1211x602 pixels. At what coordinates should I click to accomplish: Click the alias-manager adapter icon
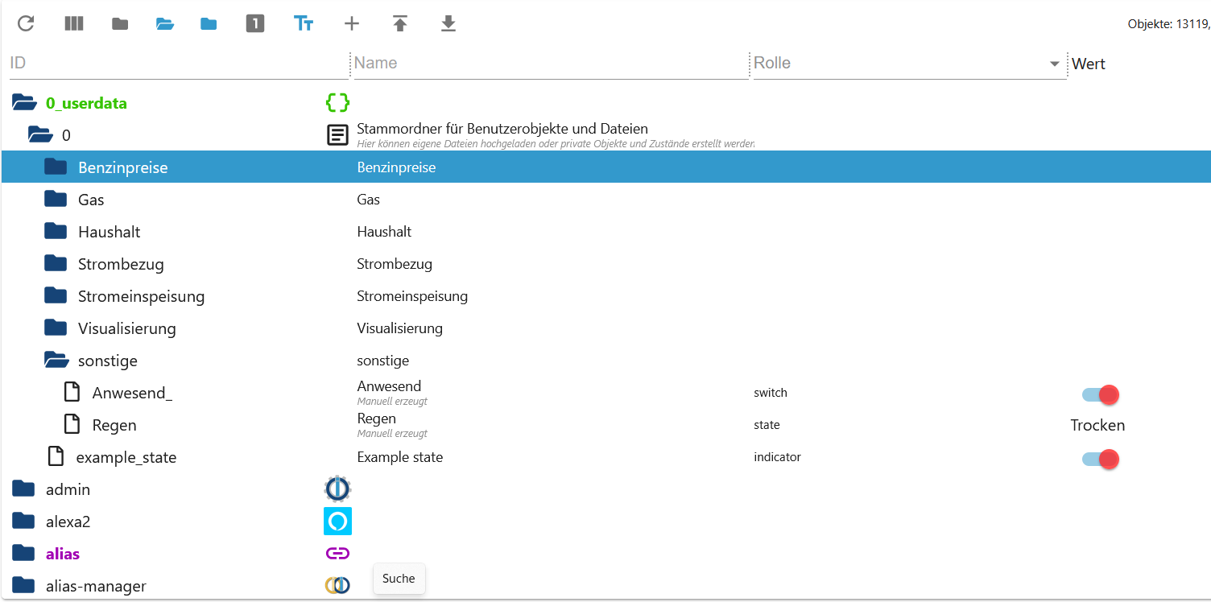pos(337,585)
